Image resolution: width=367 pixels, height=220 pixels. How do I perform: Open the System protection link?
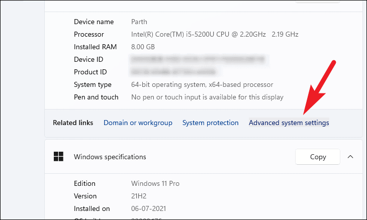(x=210, y=123)
